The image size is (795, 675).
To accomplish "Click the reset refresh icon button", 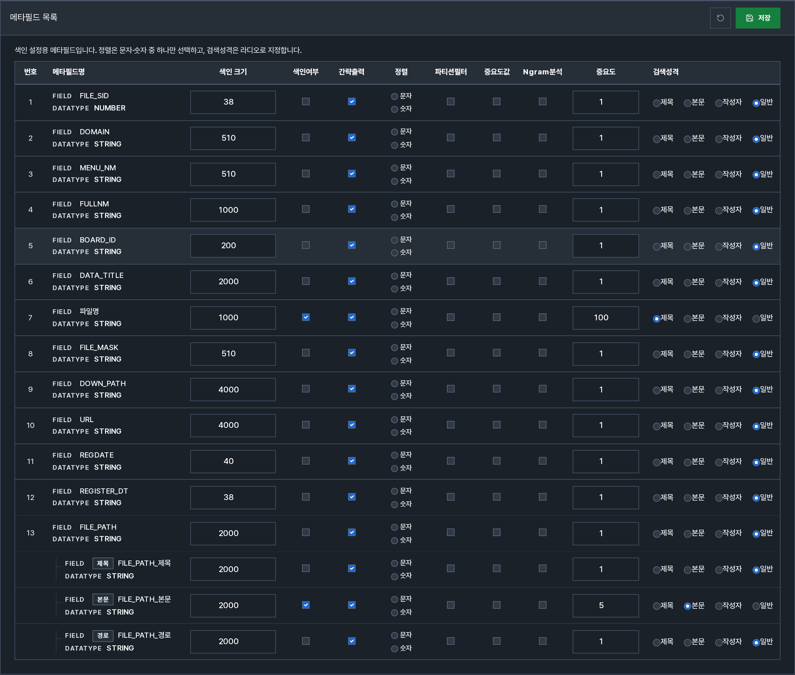I will coord(720,18).
